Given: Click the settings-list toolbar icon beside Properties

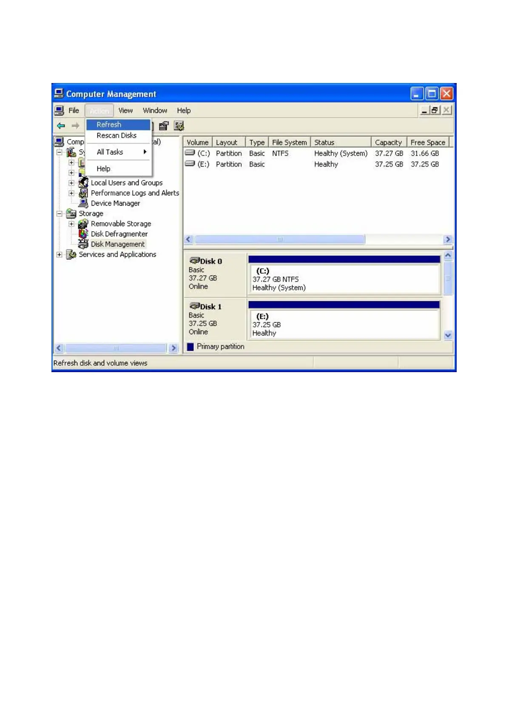Looking at the screenshot, I should [x=179, y=126].
